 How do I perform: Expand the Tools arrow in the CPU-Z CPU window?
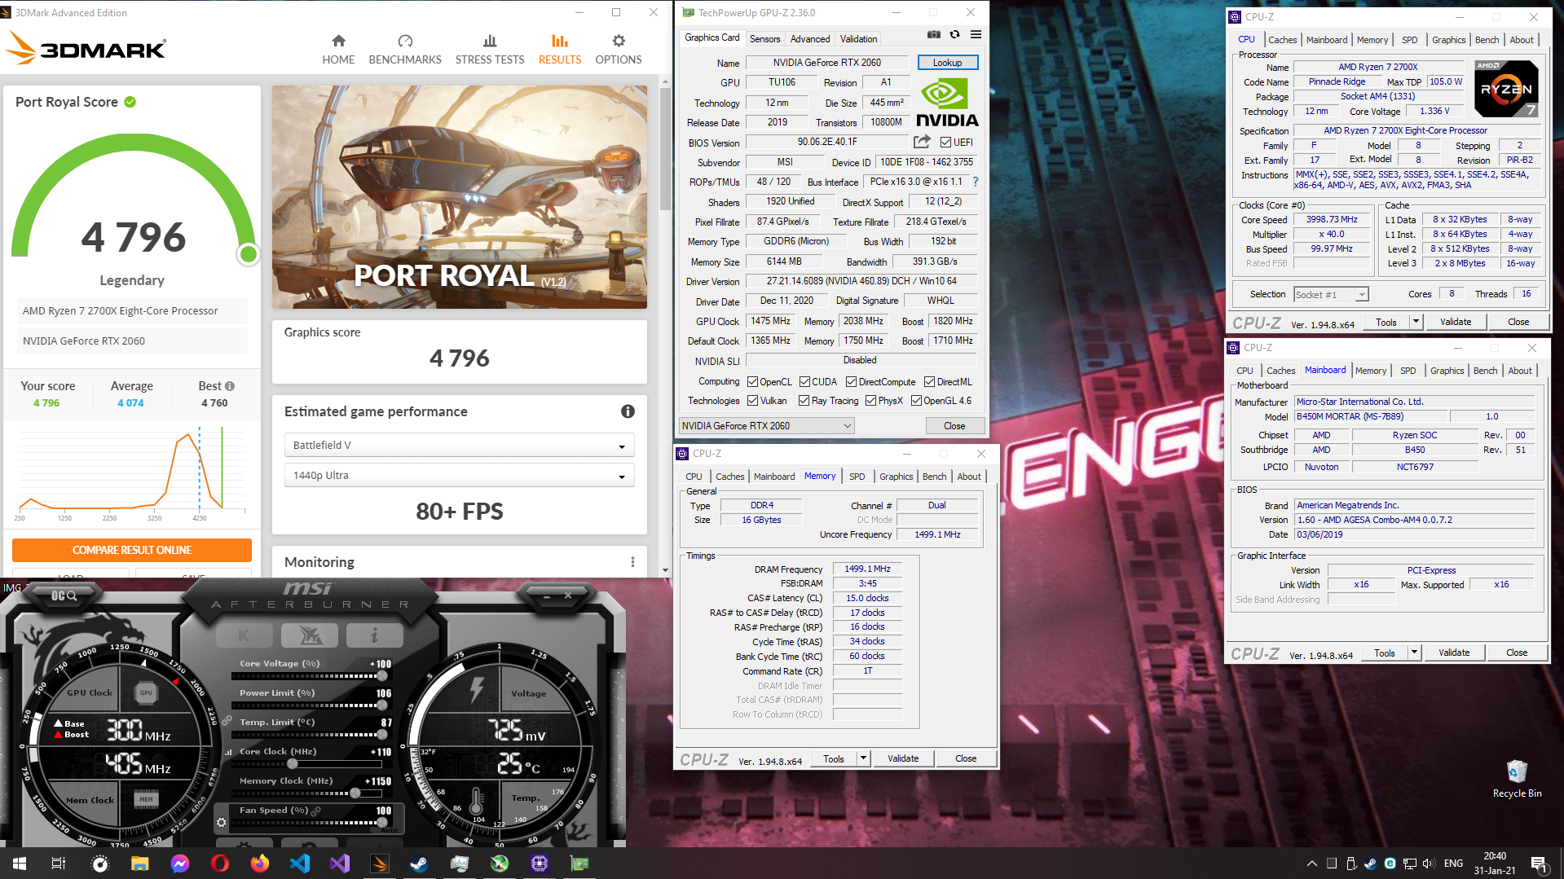tap(1416, 322)
